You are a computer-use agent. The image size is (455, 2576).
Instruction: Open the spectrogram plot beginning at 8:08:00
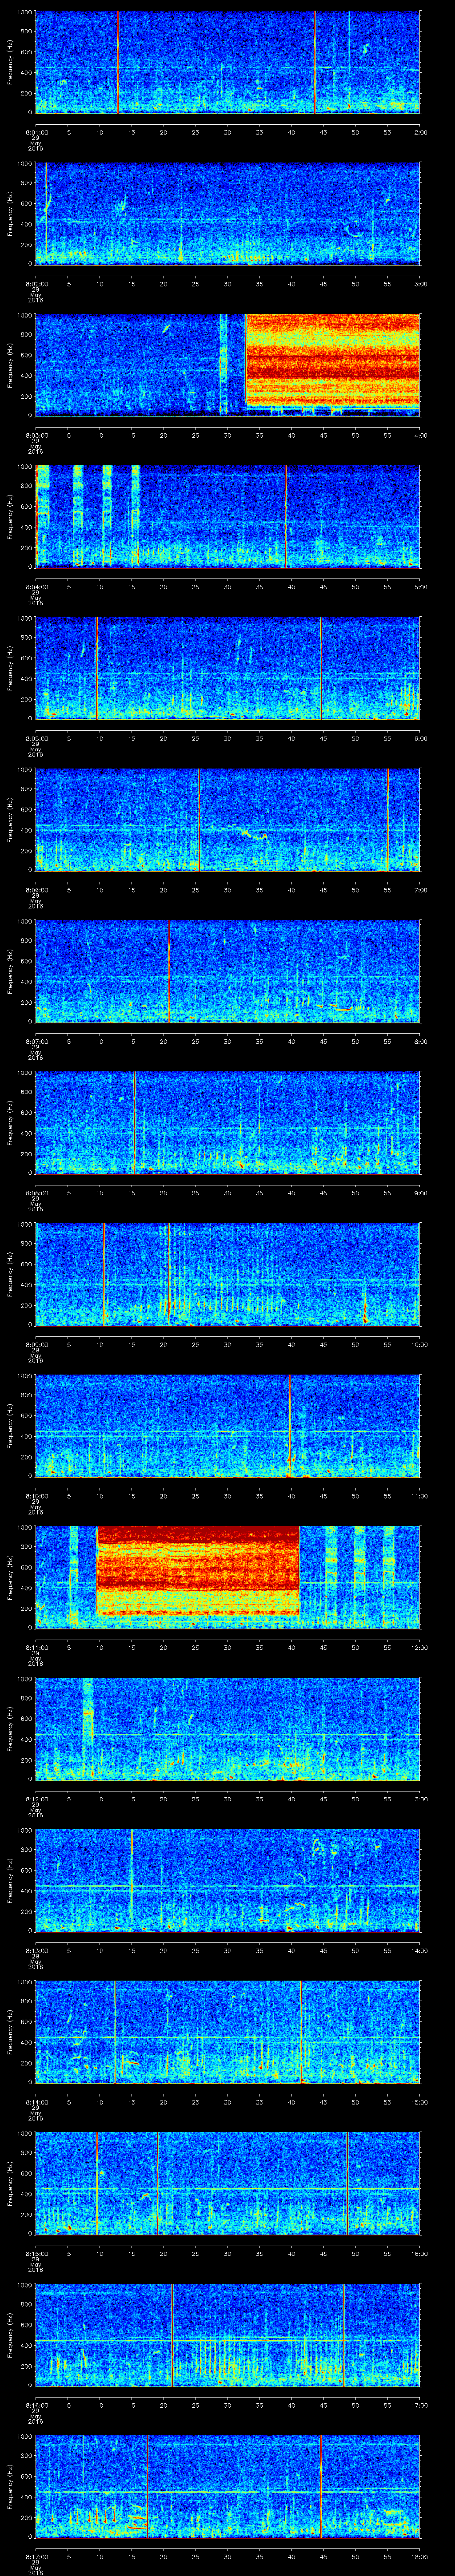[228, 1122]
